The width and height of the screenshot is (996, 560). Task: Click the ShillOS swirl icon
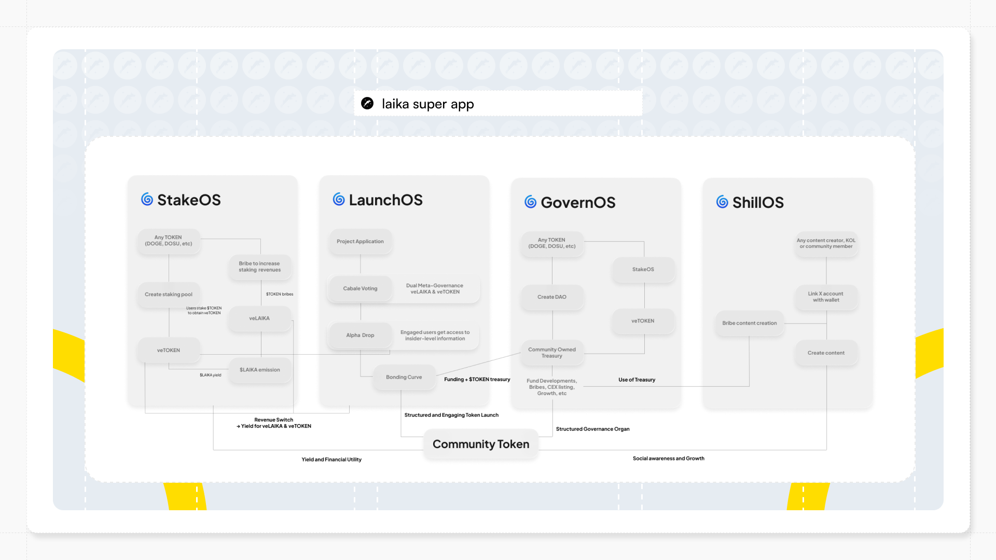[722, 202]
